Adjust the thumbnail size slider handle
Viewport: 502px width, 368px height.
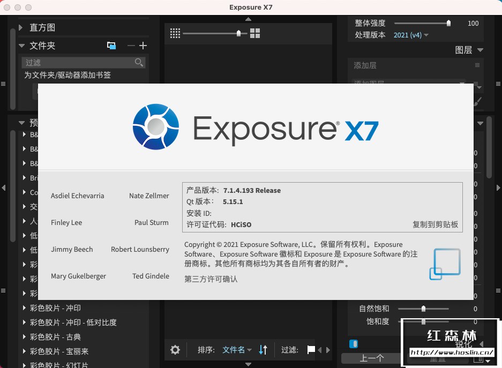(238, 33)
